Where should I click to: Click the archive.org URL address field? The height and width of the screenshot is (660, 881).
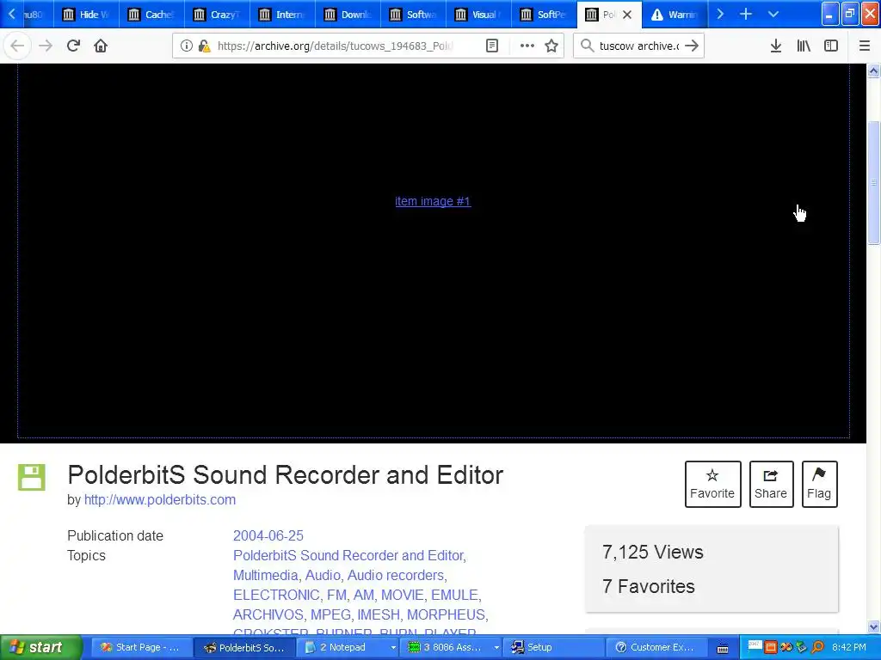tap(335, 46)
